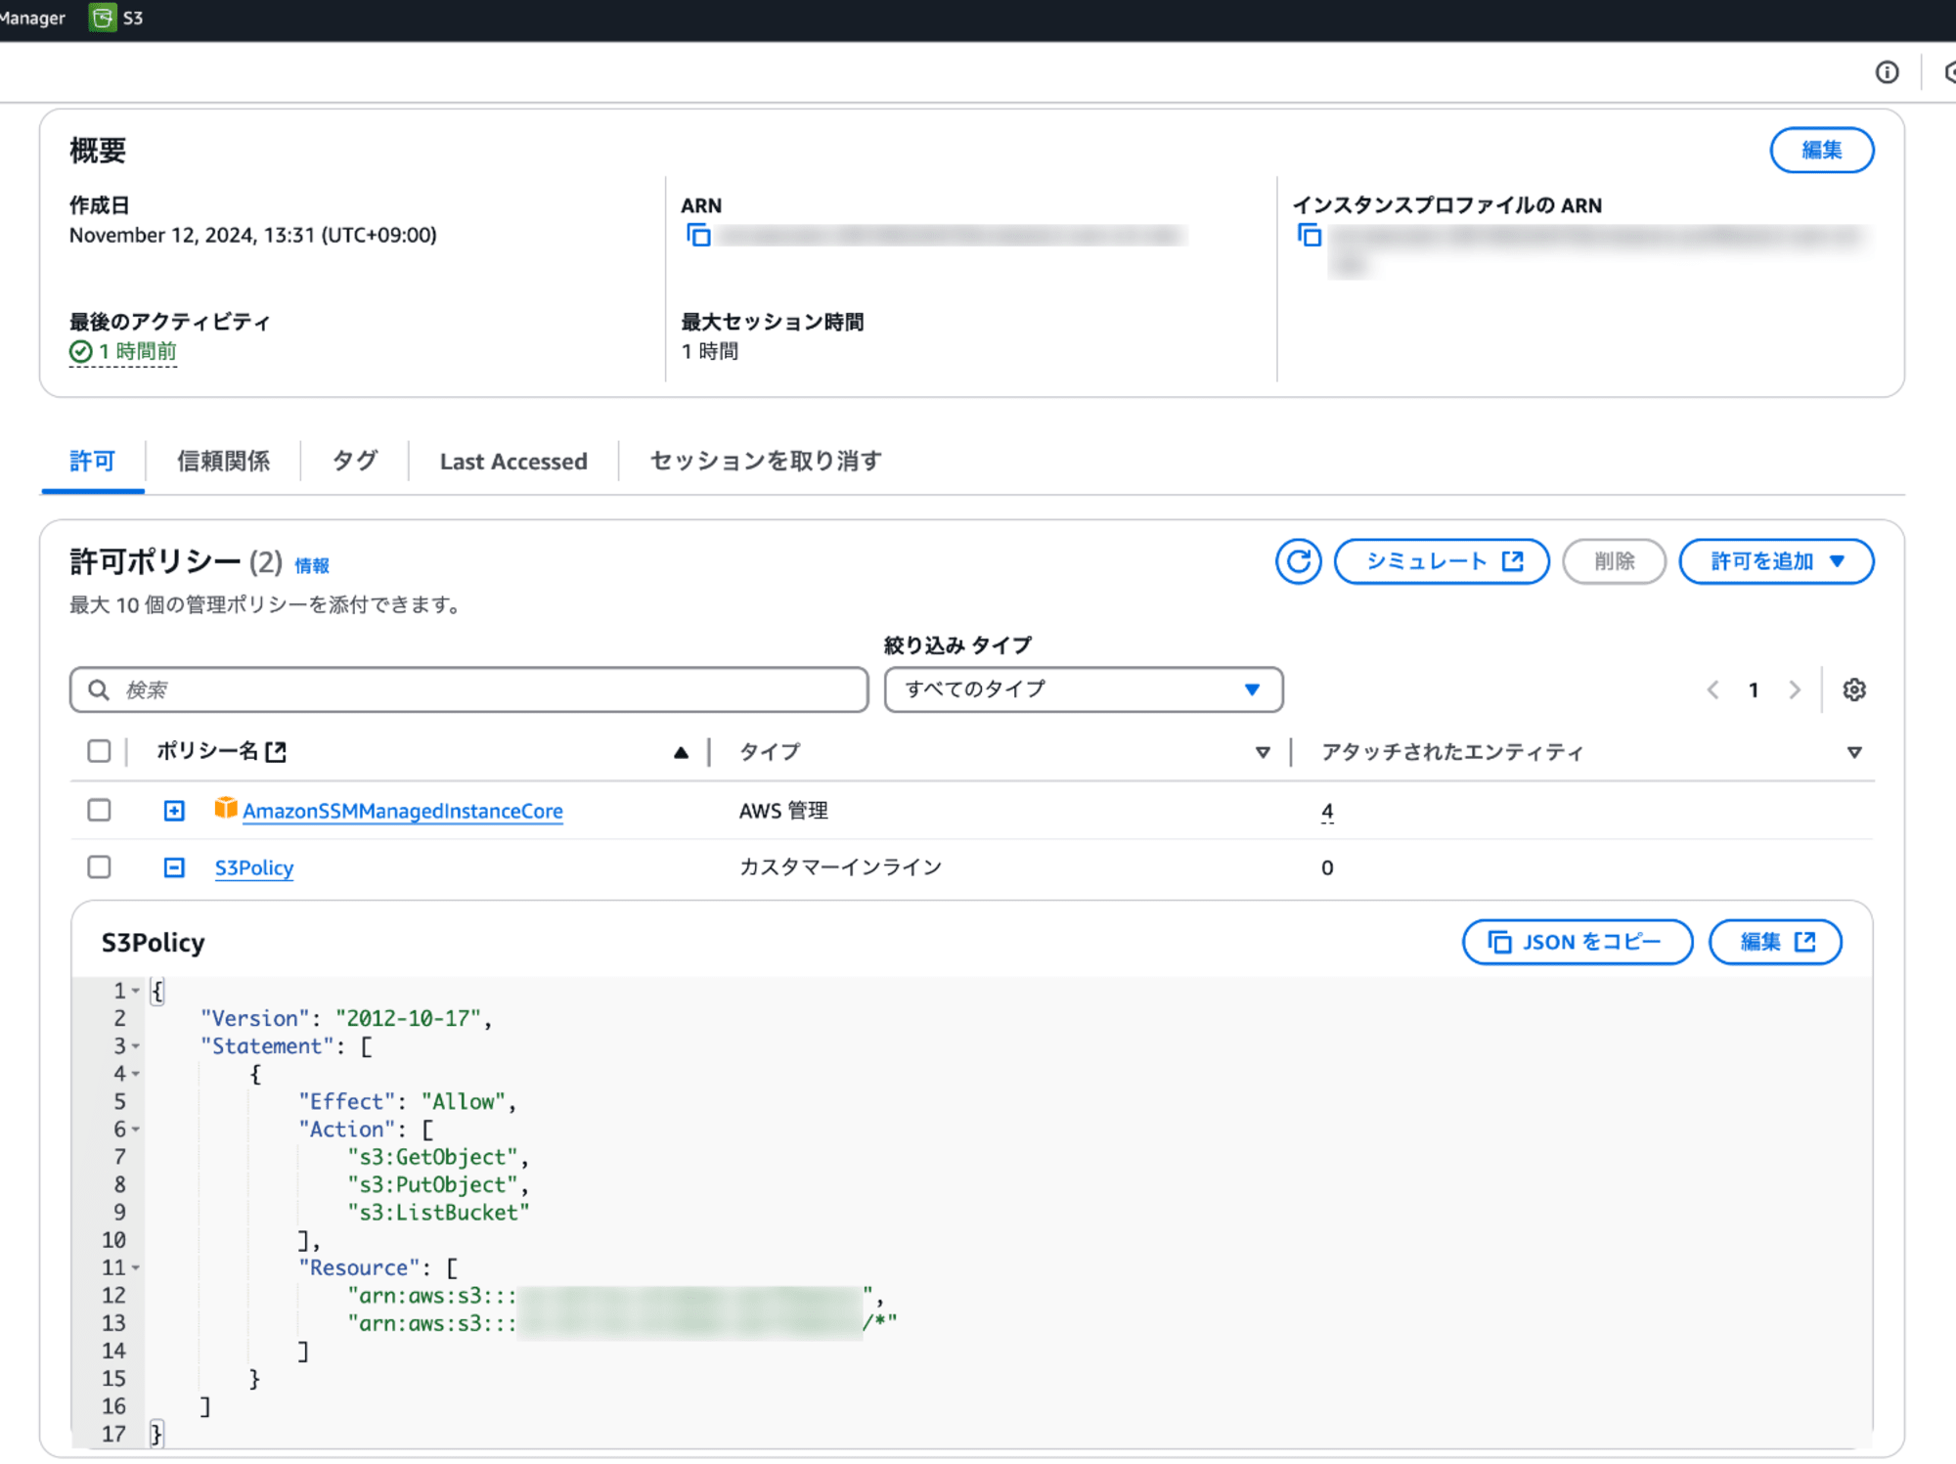Fold the Action array at line 6
Viewport: 1956px width, 1464px height.
tap(136, 1130)
